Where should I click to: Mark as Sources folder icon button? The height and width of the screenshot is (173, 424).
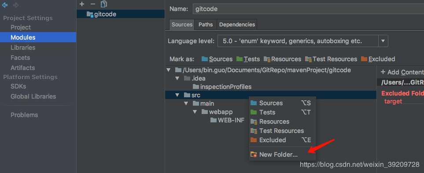(205, 59)
